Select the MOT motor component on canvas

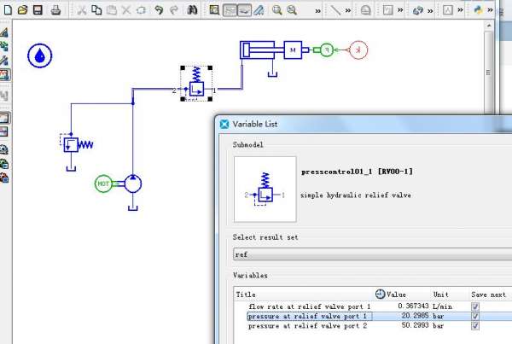[x=103, y=183]
